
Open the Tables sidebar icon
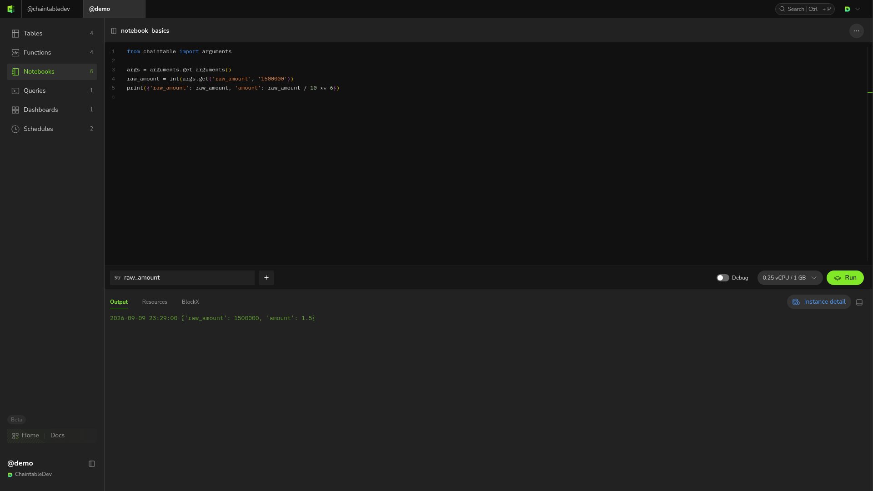coord(15,34)
